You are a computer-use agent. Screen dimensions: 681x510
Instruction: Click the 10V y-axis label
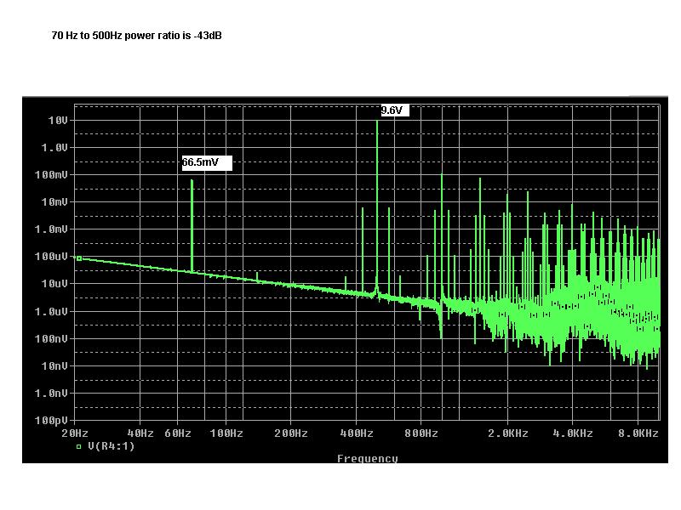pyautogui.click(x=58, y=120)
